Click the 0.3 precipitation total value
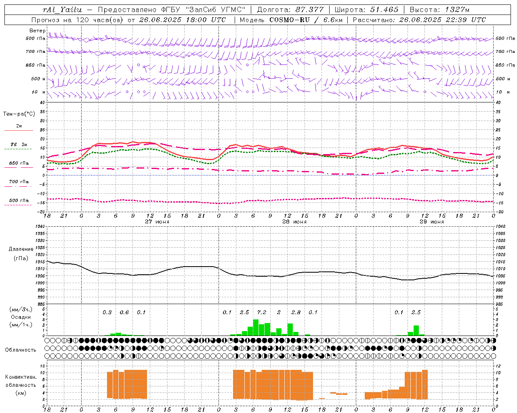The height and width of the screenshot is (413, 517). coord(107,313)
